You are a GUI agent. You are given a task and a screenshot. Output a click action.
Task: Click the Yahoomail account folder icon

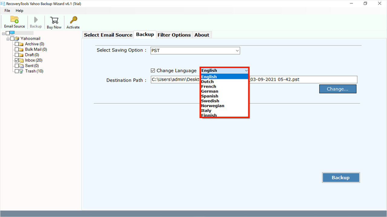point(17,38)
